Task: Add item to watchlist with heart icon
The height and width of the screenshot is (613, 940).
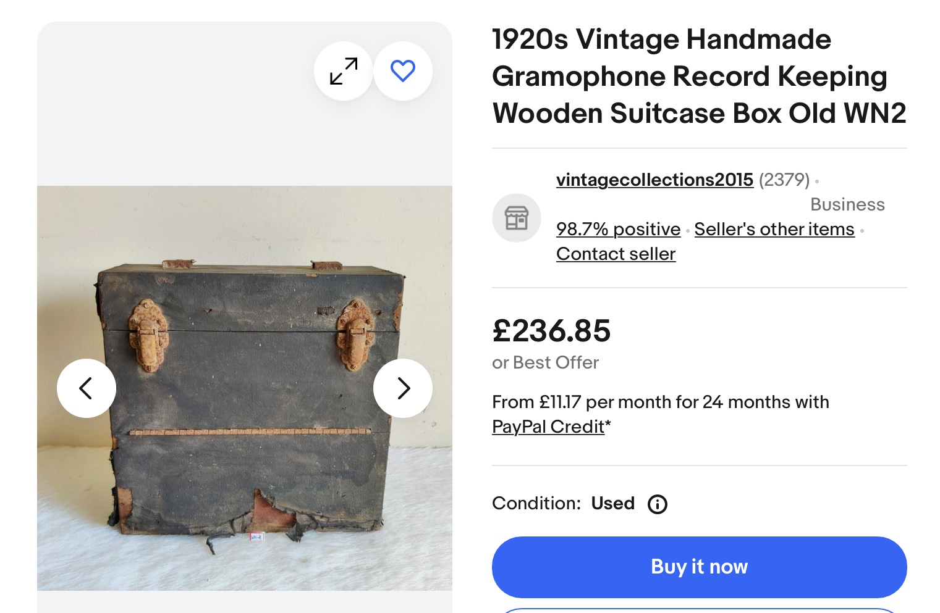Action: [403, 71]
